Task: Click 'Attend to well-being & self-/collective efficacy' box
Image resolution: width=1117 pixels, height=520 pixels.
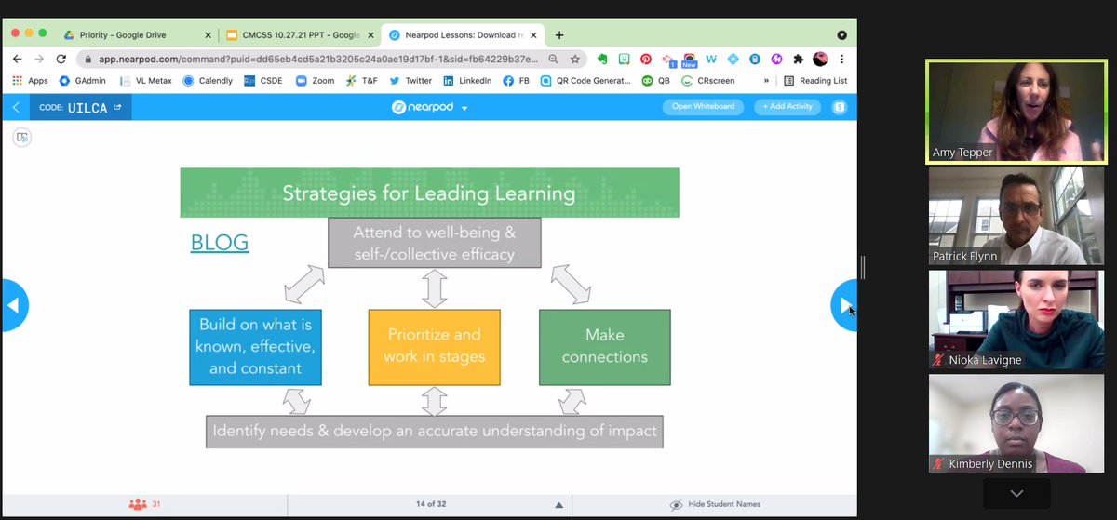Action: (x=434, y=243)
